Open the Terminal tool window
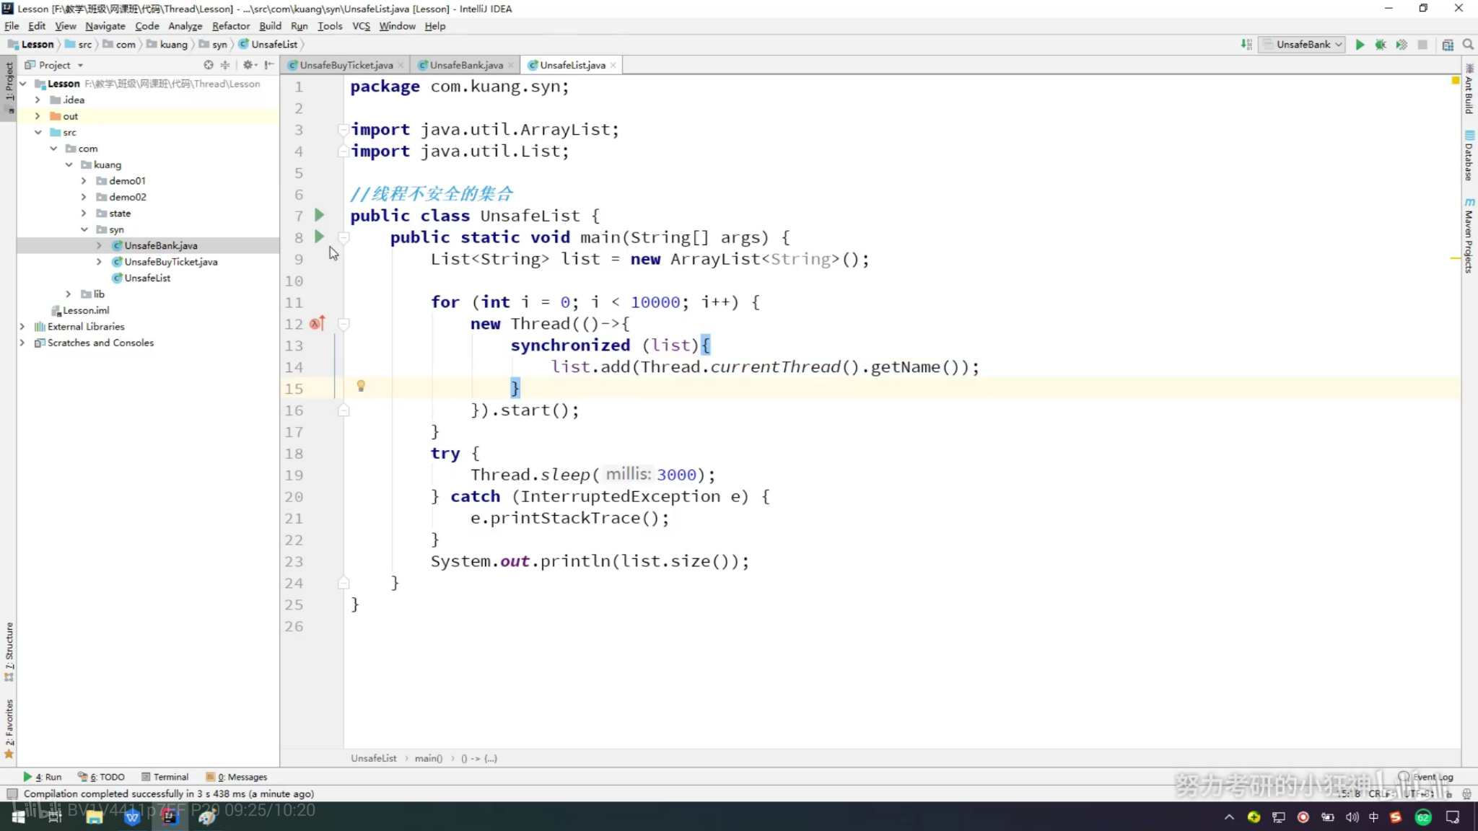Screen dimensions: 1478x831 165,777
